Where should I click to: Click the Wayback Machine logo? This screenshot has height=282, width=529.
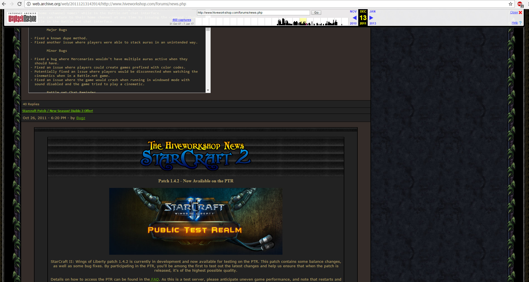22,17
